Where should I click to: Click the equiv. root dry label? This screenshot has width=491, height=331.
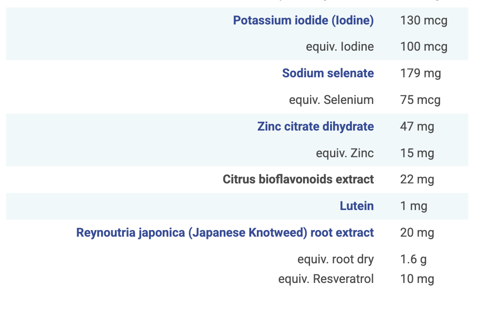335,259
